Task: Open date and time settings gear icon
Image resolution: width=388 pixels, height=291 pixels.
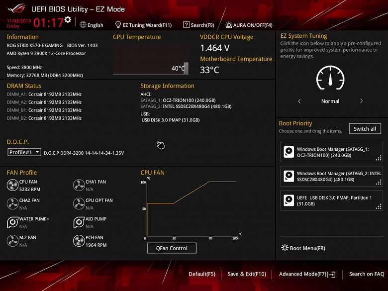Action: 68,19
